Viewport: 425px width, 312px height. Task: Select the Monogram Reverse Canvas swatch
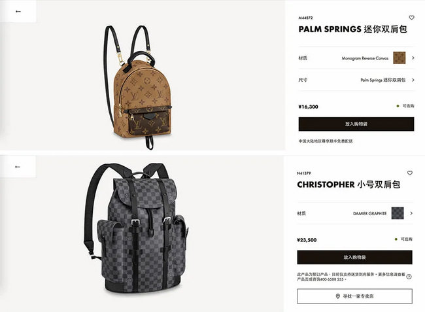[399, 58]
